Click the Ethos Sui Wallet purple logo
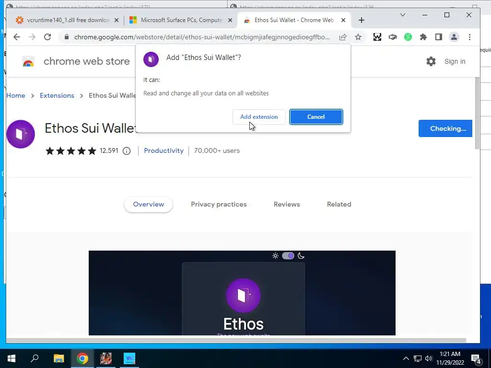The height and width of the screenshot is (368, 491). pos(21,134)
